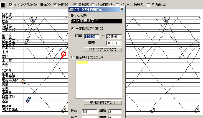This screenshot has height=118, width=203.
Task: Uncheck the 回送(O) display checkbox
Action: click(x=55, y=5)
